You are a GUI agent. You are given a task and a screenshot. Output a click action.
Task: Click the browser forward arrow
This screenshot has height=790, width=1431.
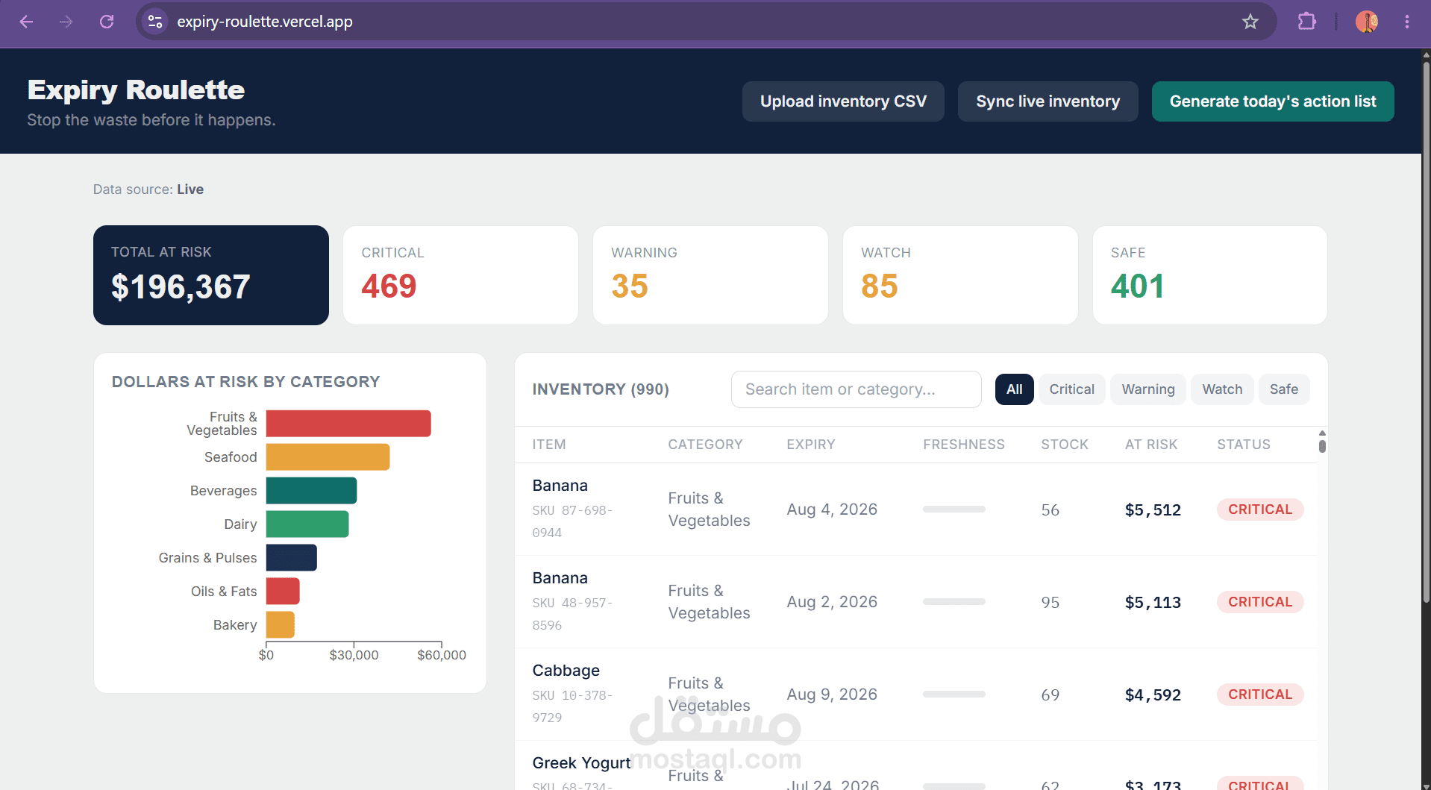coord(66,22)
